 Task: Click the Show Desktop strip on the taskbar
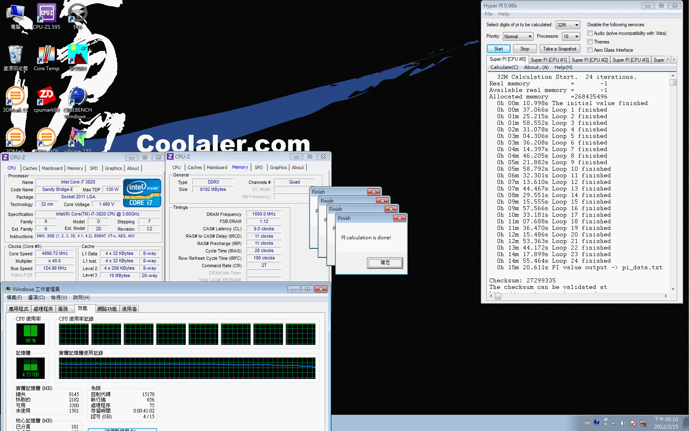pos(685,423)
